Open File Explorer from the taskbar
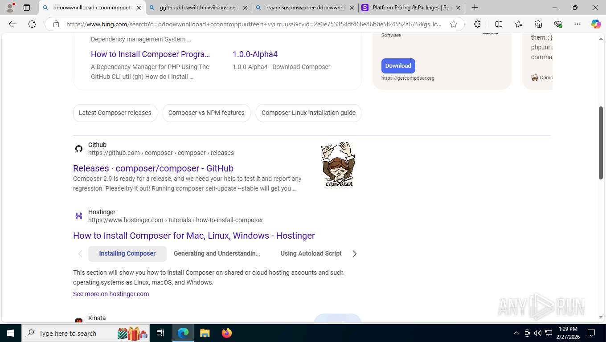Image resolution: width=606 pixels, height=342 pixels. (205, 333)
